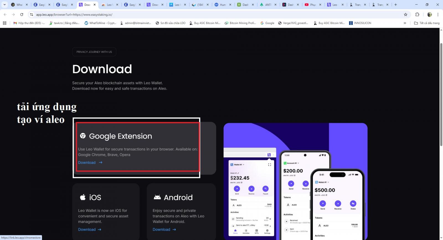
Task: Click the PRIVACY JOURNEY WITH US badge
Action: coord(94,52)
